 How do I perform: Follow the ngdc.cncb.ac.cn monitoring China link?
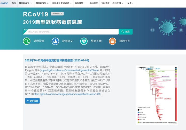69,70
